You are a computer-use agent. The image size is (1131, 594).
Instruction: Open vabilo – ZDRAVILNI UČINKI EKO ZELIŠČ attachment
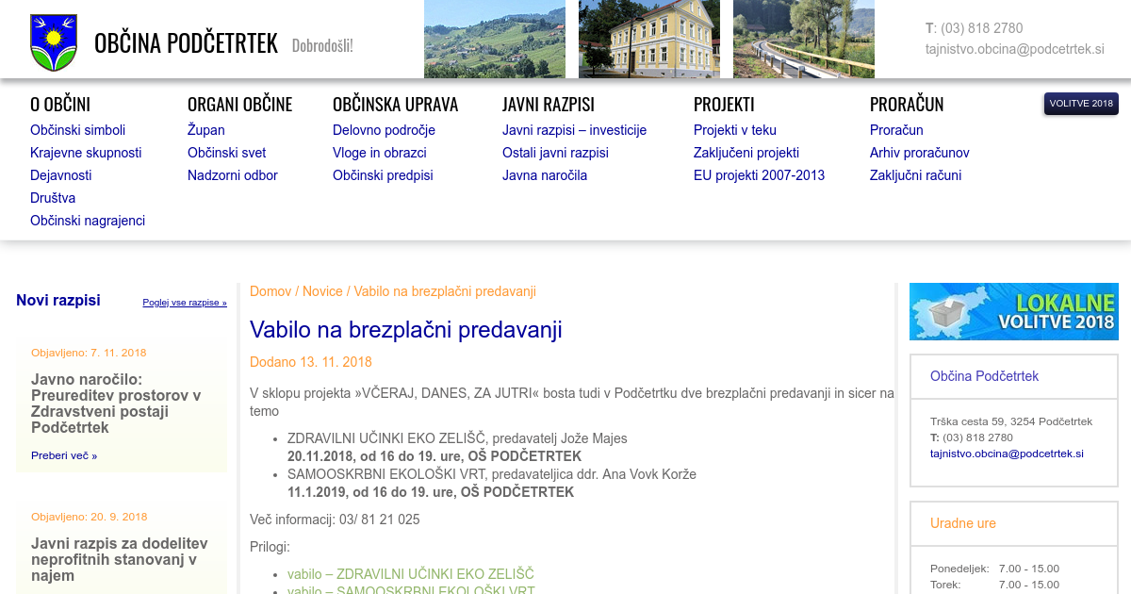click(410, 573)
